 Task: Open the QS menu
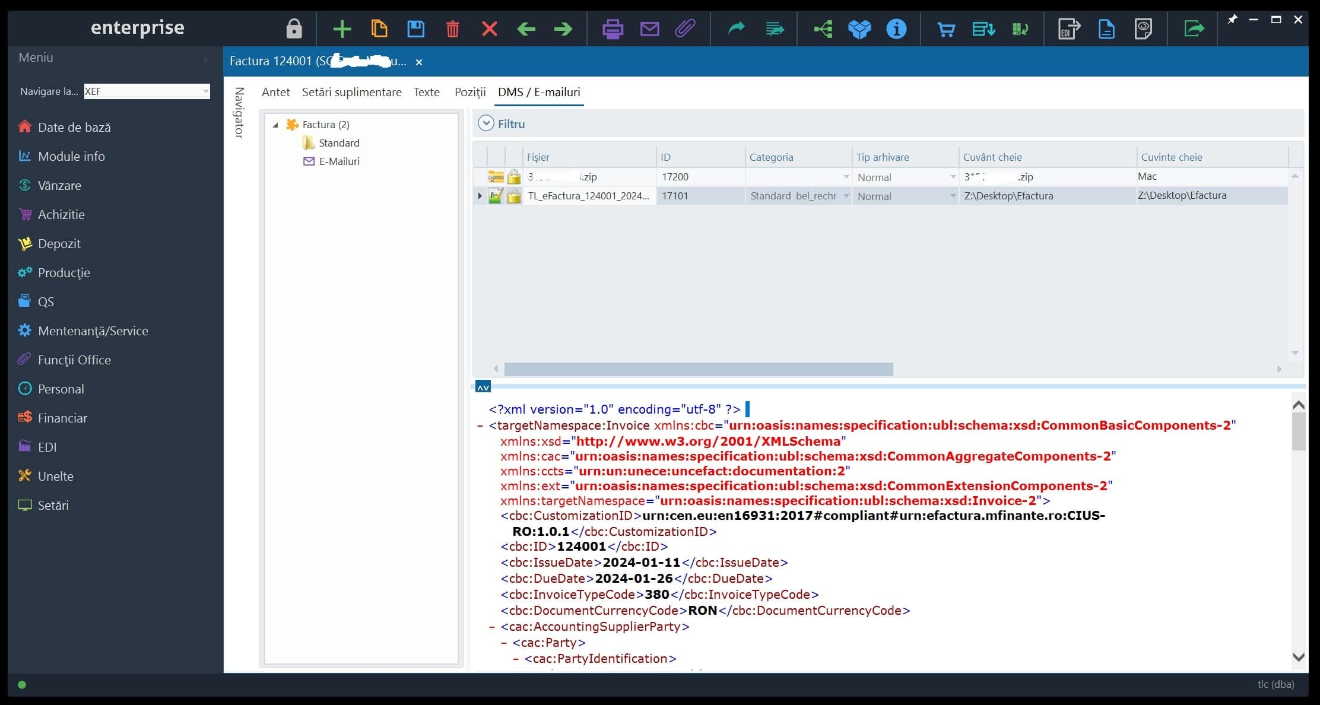(36, 301)
